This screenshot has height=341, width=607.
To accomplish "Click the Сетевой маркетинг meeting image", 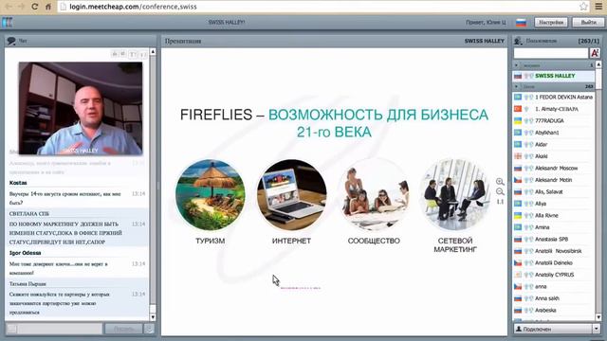I will tap(455, 195).
